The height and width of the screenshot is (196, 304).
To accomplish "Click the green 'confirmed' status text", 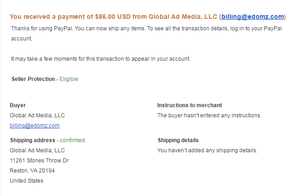I will pyautogui.click(x=72, y=140).
